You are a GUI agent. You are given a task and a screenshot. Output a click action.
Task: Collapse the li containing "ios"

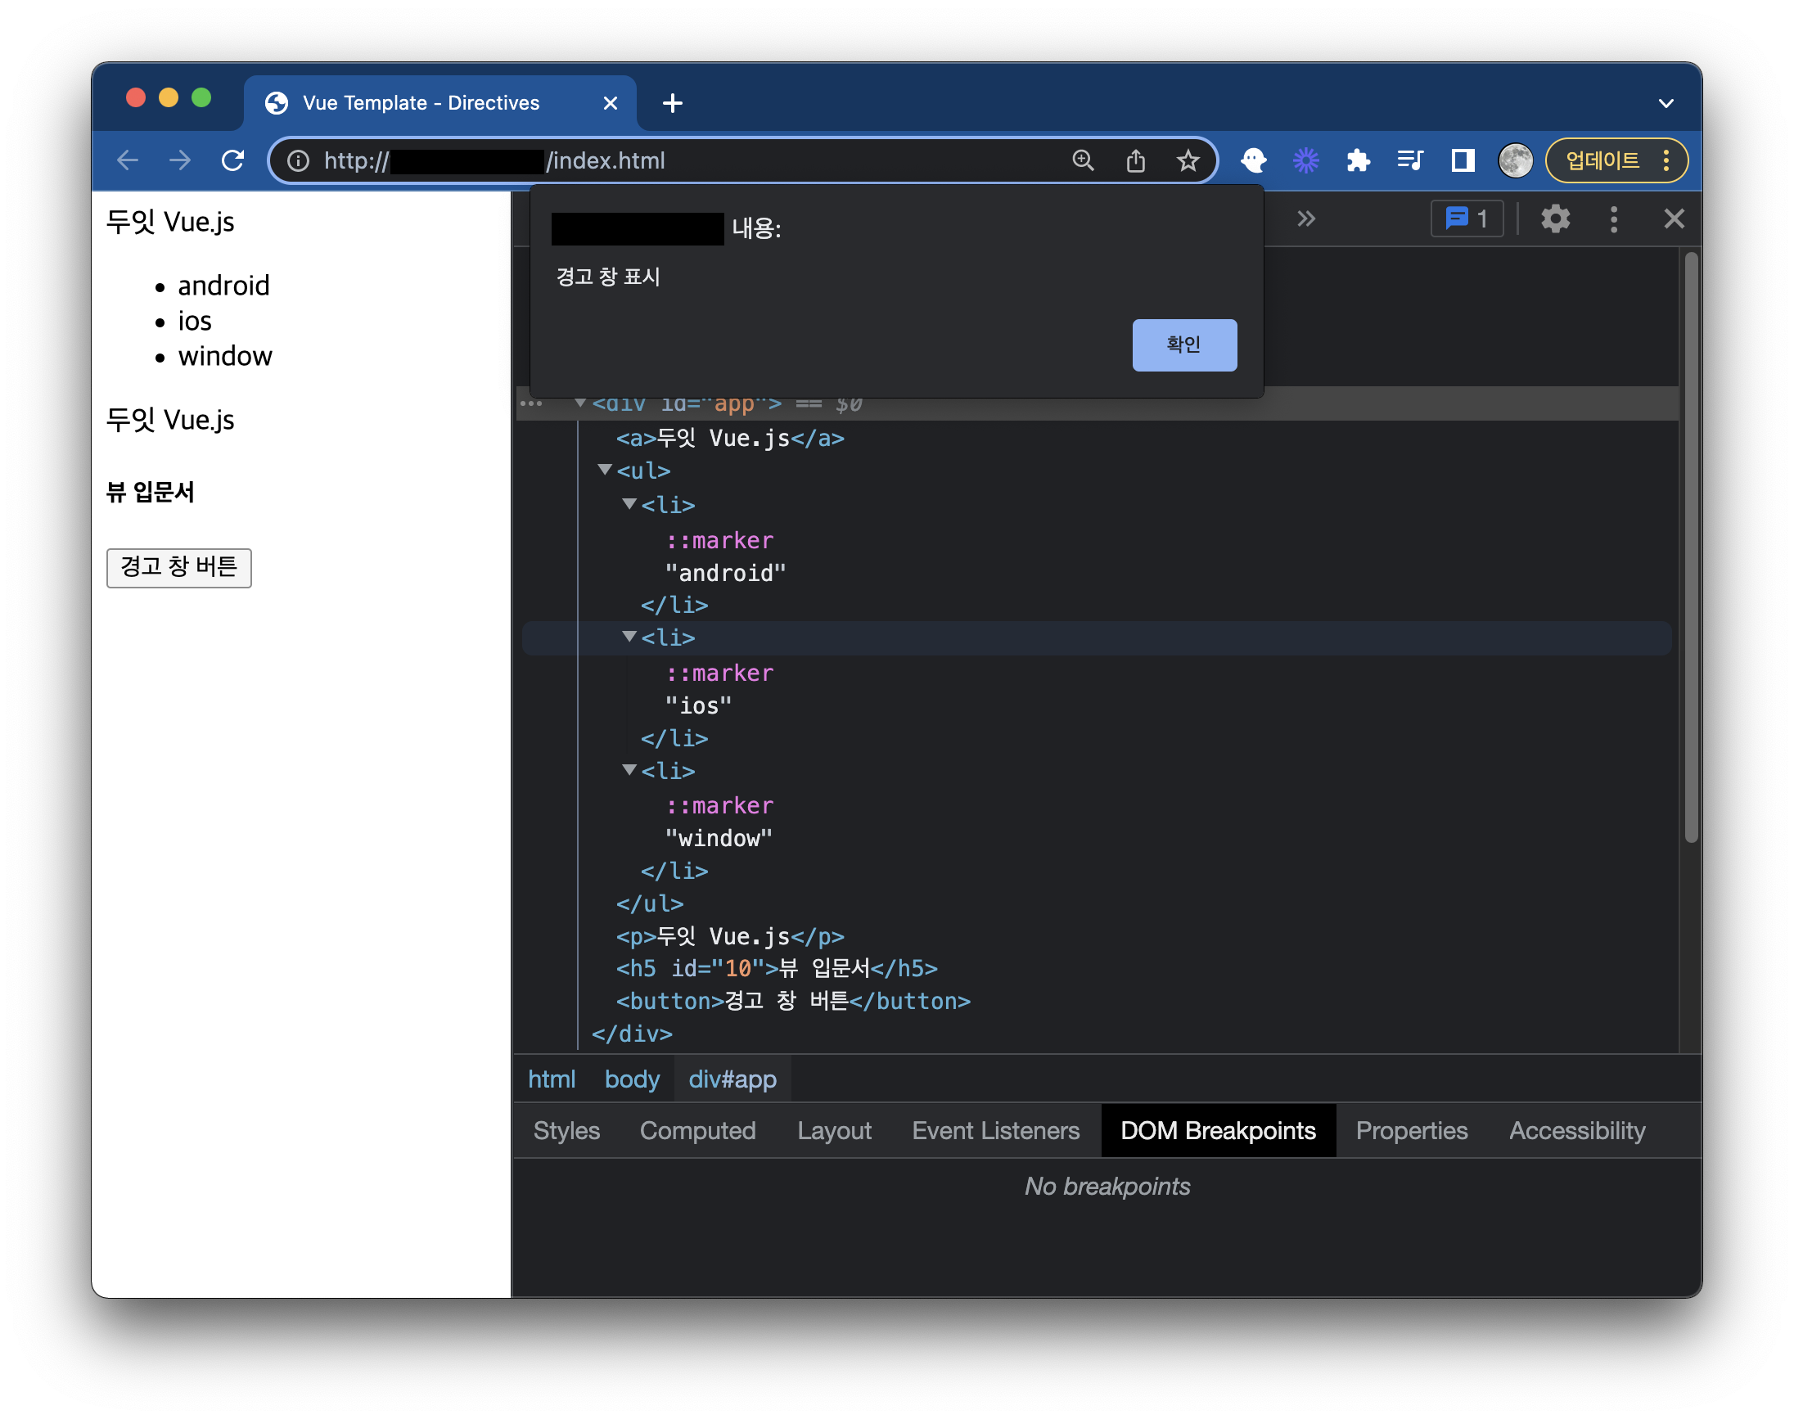coord(629,637)
